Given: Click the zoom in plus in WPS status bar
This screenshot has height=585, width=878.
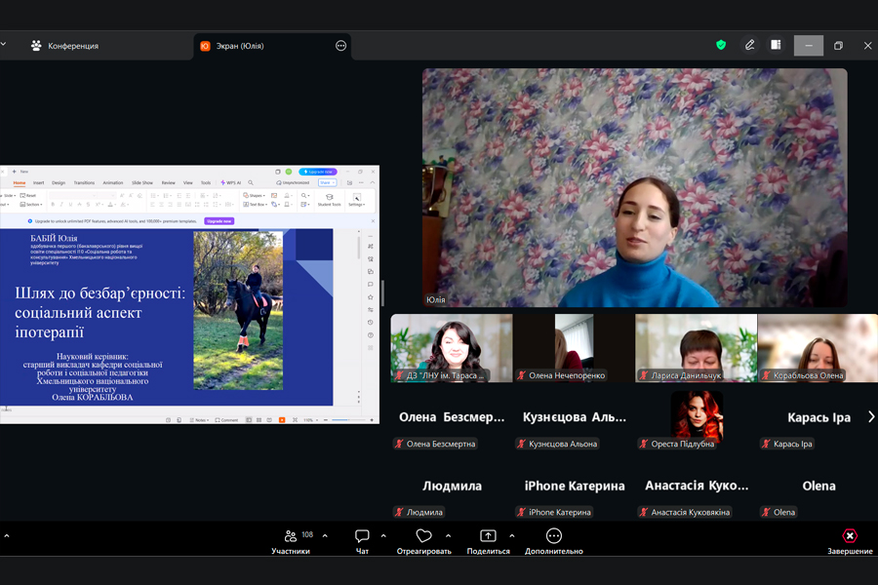Looking at the screenshot, I should (372, 420).
